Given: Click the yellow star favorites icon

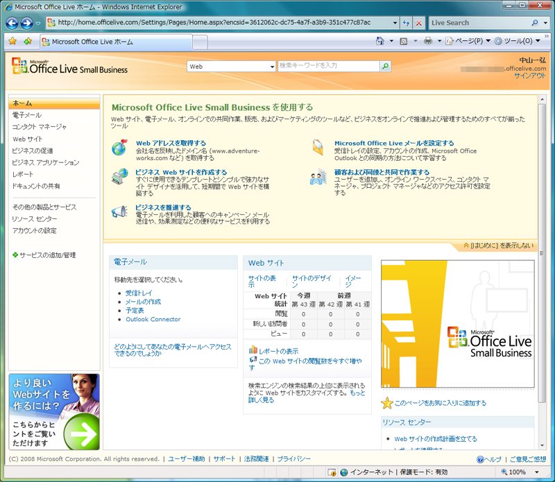Looking at the screenshot, I should tap(387, 403).
